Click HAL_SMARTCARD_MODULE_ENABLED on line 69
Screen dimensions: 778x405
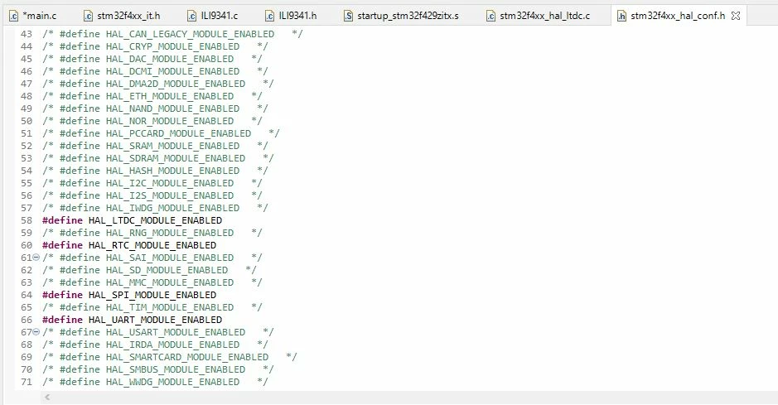(x=187, y=357)
